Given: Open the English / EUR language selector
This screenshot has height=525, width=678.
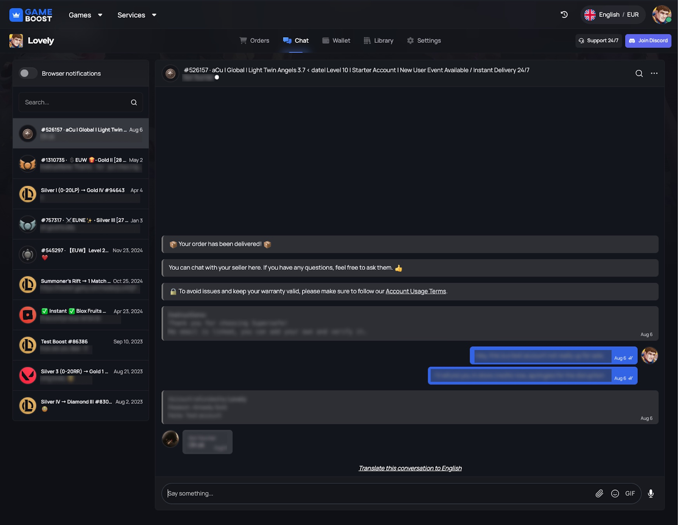Looking at the screenshot, I should click(x=612, y=15).
